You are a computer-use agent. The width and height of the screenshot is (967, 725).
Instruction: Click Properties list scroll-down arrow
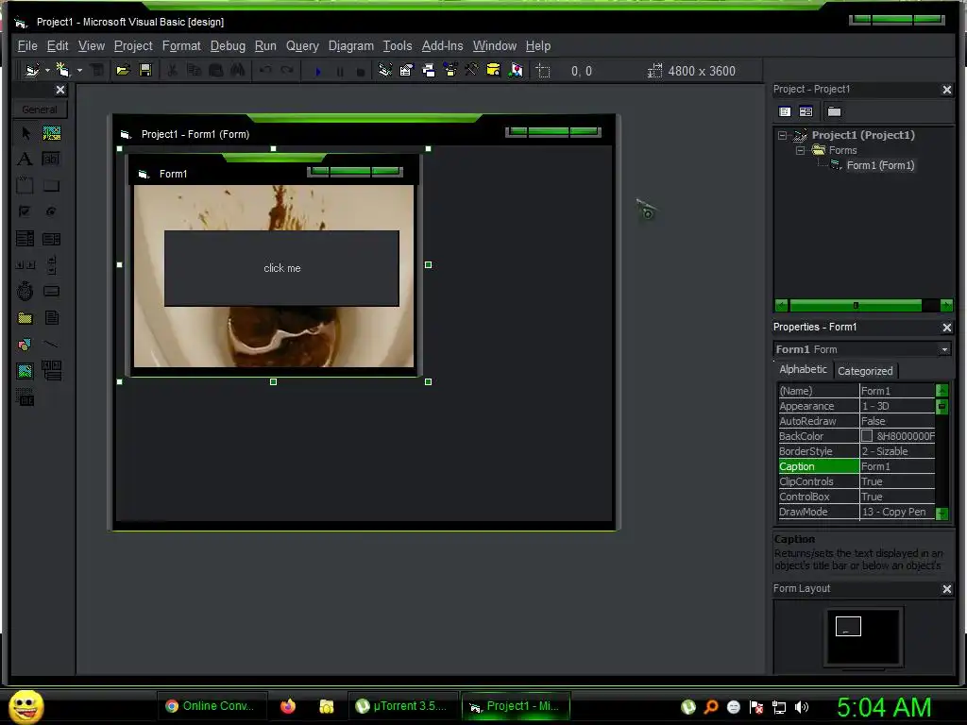942,513
